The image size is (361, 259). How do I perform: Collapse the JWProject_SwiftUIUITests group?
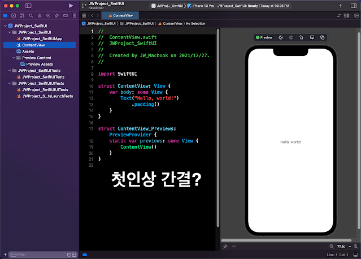pyautogui.click(x=10, y=83)
